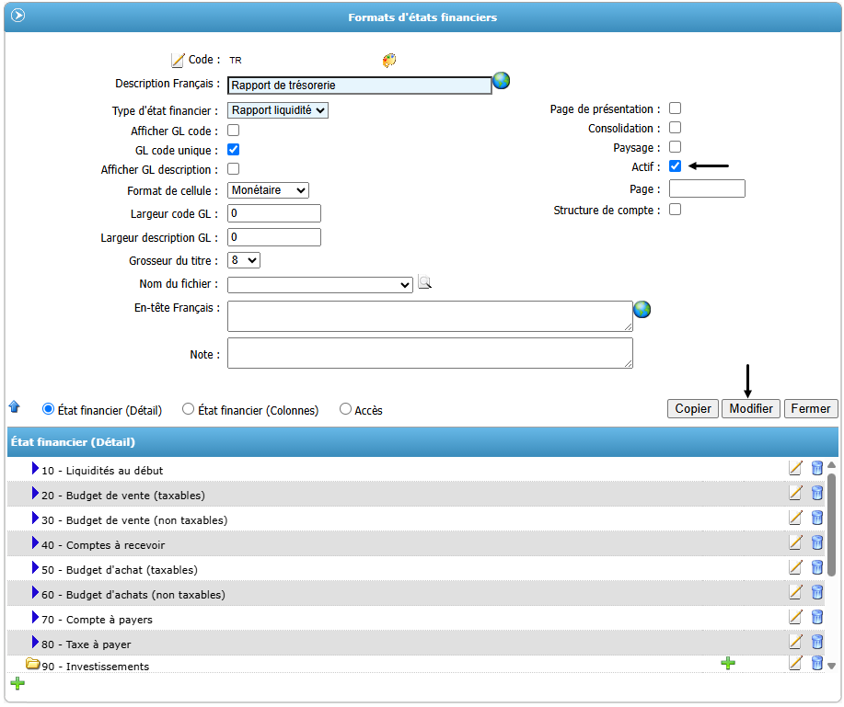Viewport: 844px width, 707px height.
Task: Click green plus in 90 - Investissements row
Action: click(728, 664)
